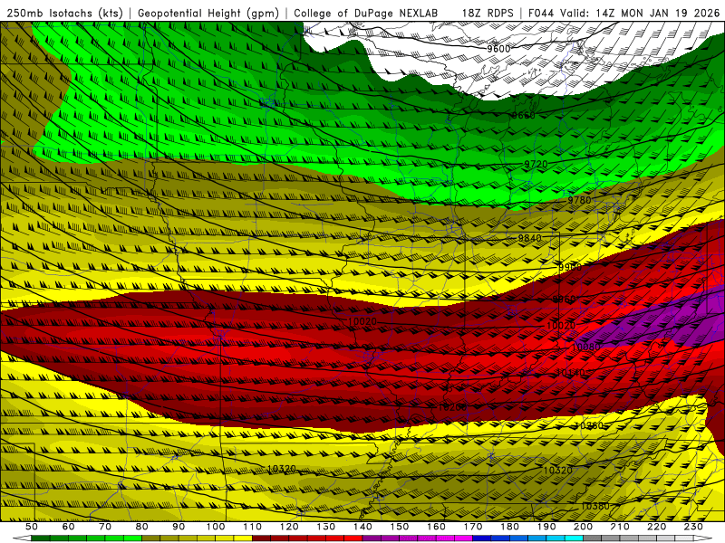Select the 9900 contour label
725x543 pixels.
[570, 268]
